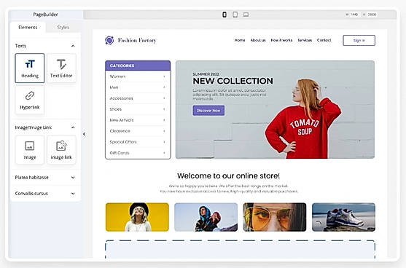The image size is (406, 268).
Task: Select the Text Editor element tile
Action: tap(61, 68)
